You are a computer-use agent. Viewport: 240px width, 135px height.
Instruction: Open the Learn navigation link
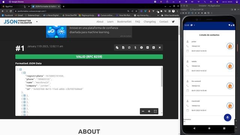click(110, 22)
